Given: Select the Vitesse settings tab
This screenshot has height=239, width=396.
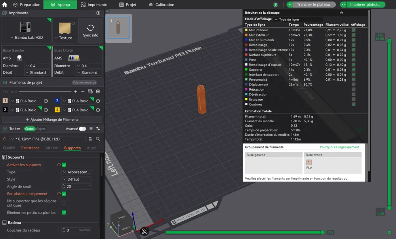Looking at the screenshot, I should 52,148.
